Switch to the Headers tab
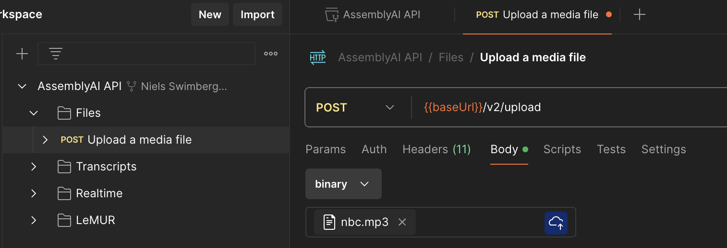The width and height of the screenshot is (727, 248). (x=436, y=149)
